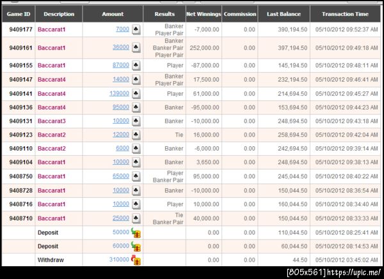Image resolution: width=384 pixels, height=279 pixels.
Task: Click last balance value 44.50
Action: 300,260
